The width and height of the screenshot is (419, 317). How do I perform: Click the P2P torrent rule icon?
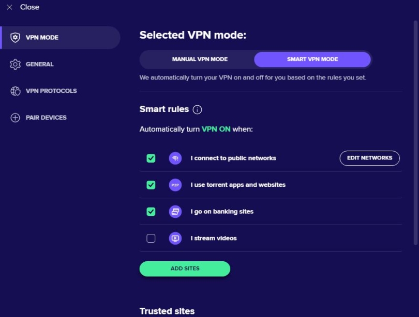pos(175,185)
